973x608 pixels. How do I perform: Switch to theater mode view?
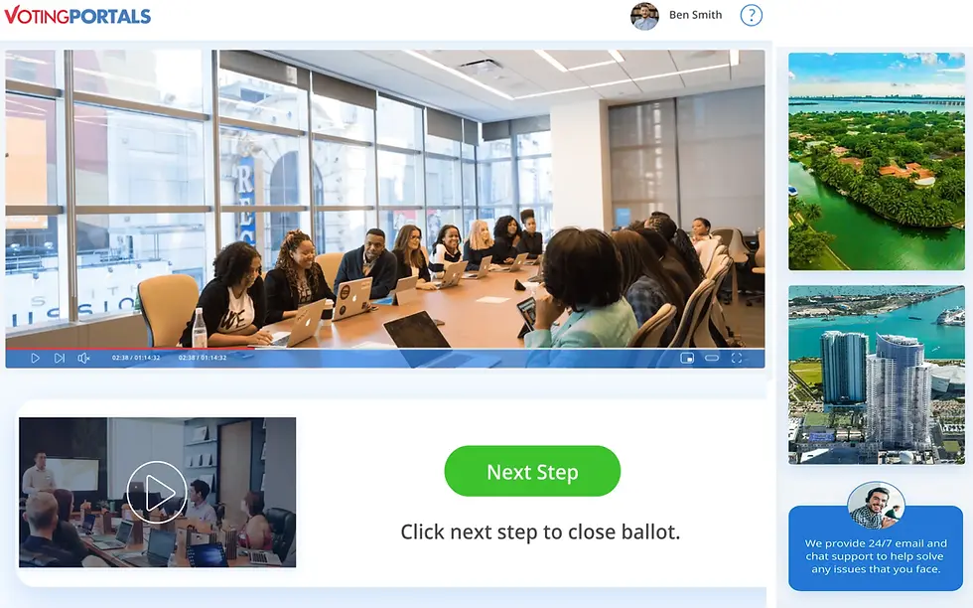pyautogui.click(x=712, y=358)
